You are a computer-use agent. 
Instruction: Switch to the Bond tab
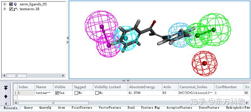click(131, 108)
